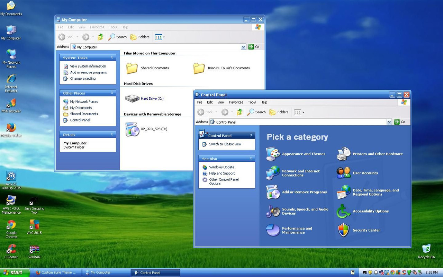This screenshot has height=277, width=443.
Task: Open the Start menu
Action: pos(15,272)
